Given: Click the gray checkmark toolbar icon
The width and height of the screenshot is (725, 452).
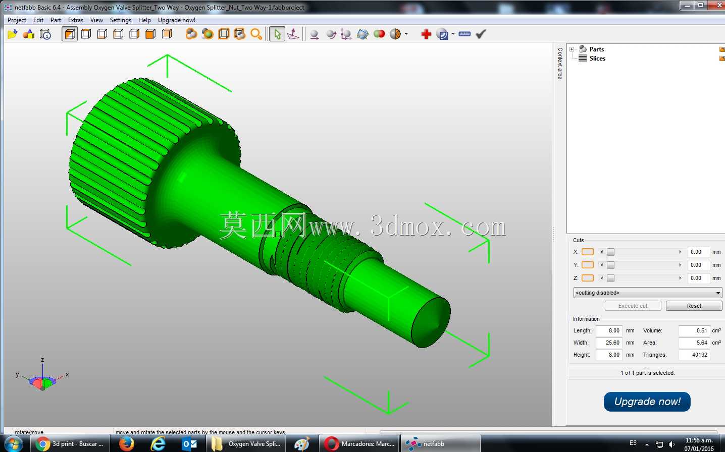Looking at the screenshot, I should pos(481,34).
